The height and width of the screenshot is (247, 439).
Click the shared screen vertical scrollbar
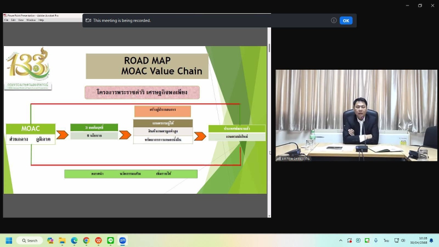pos(269,110)
